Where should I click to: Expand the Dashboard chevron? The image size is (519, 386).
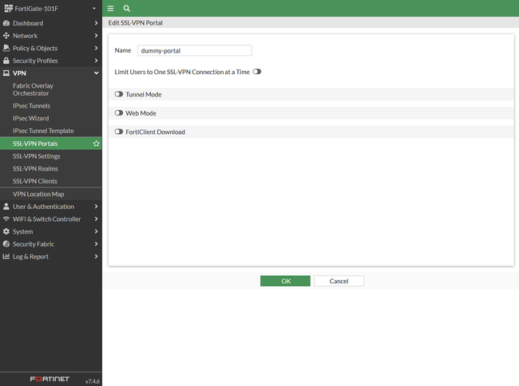tap(96, 23)
